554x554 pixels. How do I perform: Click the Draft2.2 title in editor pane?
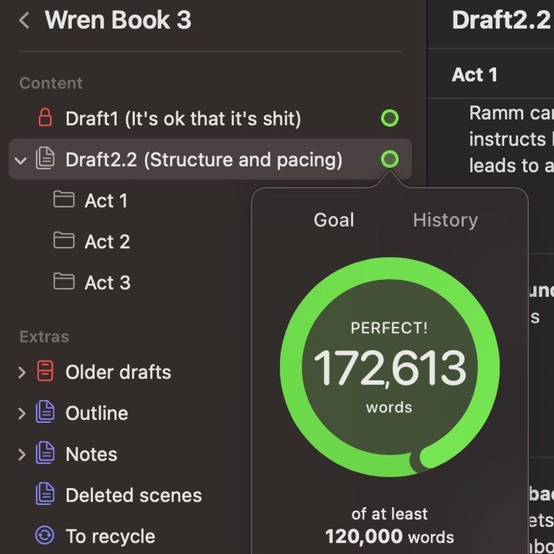click(x=501, y=20)
